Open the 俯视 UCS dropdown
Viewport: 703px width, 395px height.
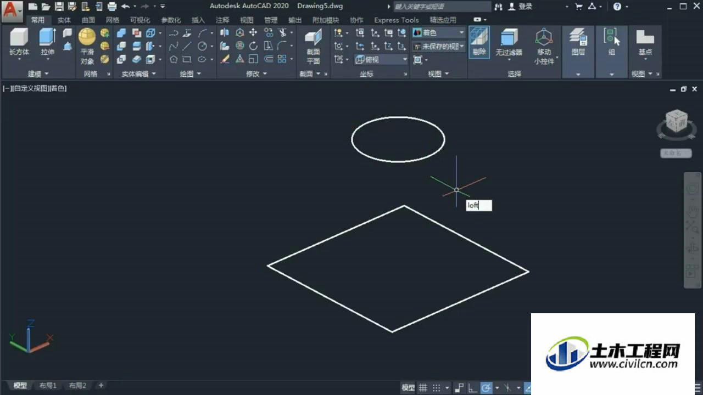(x=381, y=59)
